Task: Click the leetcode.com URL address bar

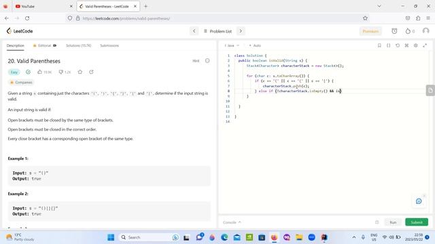Action: pos(217,18)
